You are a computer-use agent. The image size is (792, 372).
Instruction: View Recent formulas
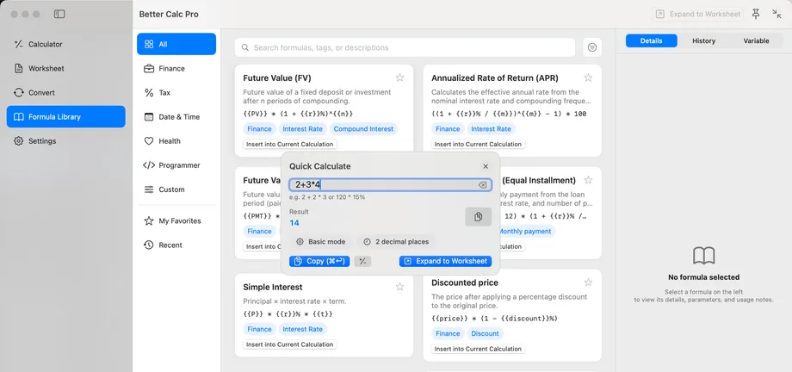(x=176, y=245)
